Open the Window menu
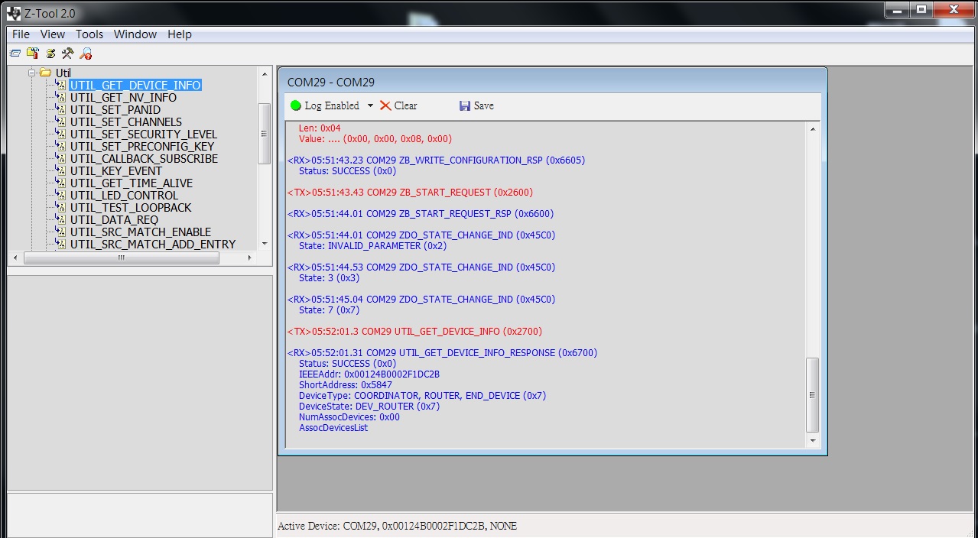 tap(135, 34)
